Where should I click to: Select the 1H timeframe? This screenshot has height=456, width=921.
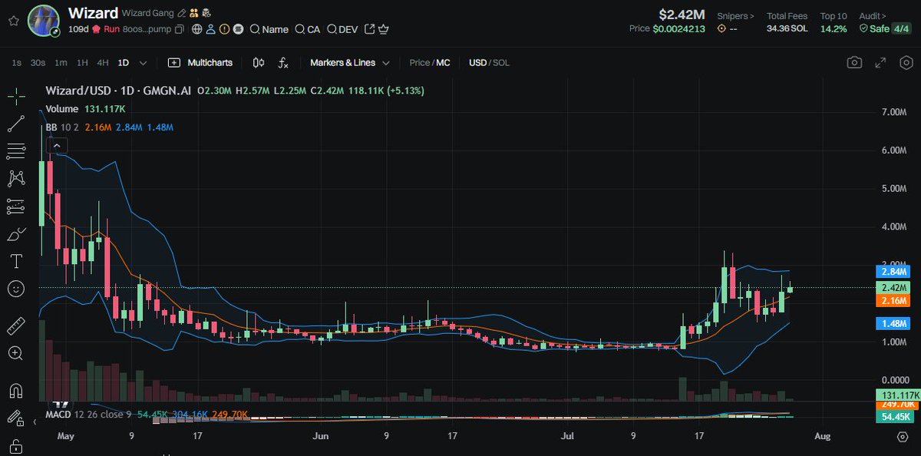pos(82,63)
